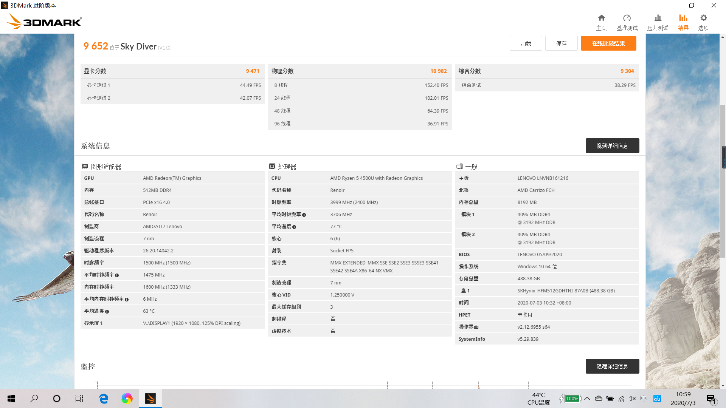
Task: Click the 一般 section icon
Action: coord(459,167)
